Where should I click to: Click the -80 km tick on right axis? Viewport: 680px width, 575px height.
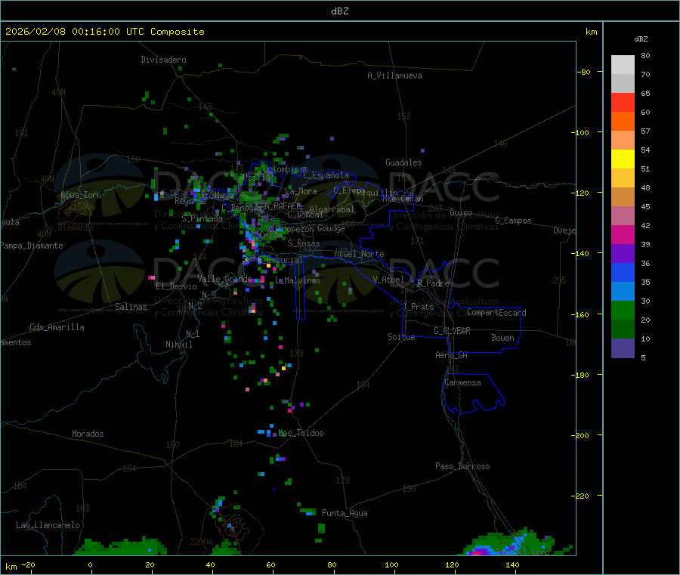tap(583, 72)
